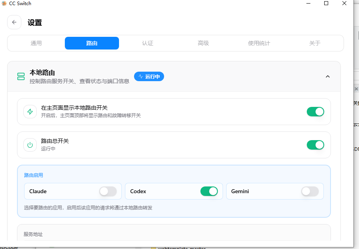Click the 选择要路由的应用 description text
This screenshot has height=249, width=359.
(x=88, y=208)
